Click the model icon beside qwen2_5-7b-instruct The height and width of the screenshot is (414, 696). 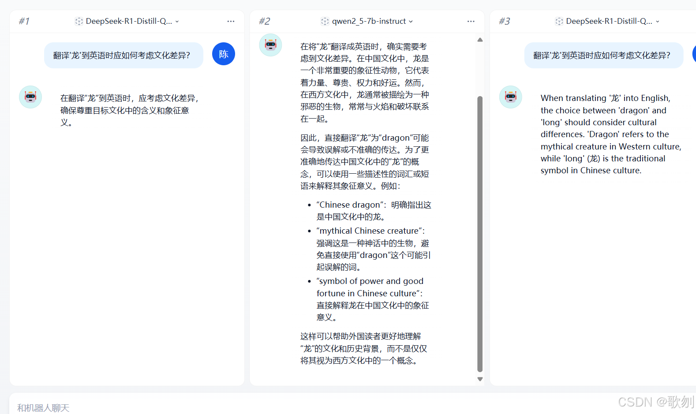click(x=325, y=21)
